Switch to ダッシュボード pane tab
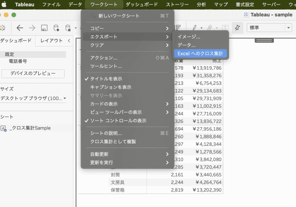This screenshot has width=296, height=207. (16, 41)
